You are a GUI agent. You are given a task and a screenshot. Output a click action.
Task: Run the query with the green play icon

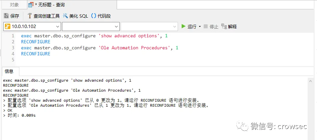click(x=183, y=26)
